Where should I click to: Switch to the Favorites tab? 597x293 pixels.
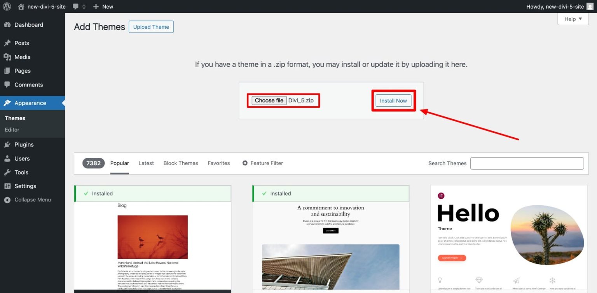coord(218,163)
